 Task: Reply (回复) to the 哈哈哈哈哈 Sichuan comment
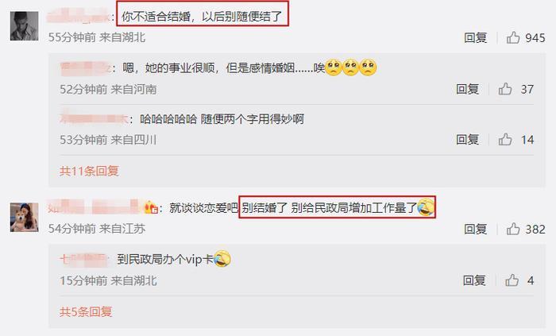467,140
